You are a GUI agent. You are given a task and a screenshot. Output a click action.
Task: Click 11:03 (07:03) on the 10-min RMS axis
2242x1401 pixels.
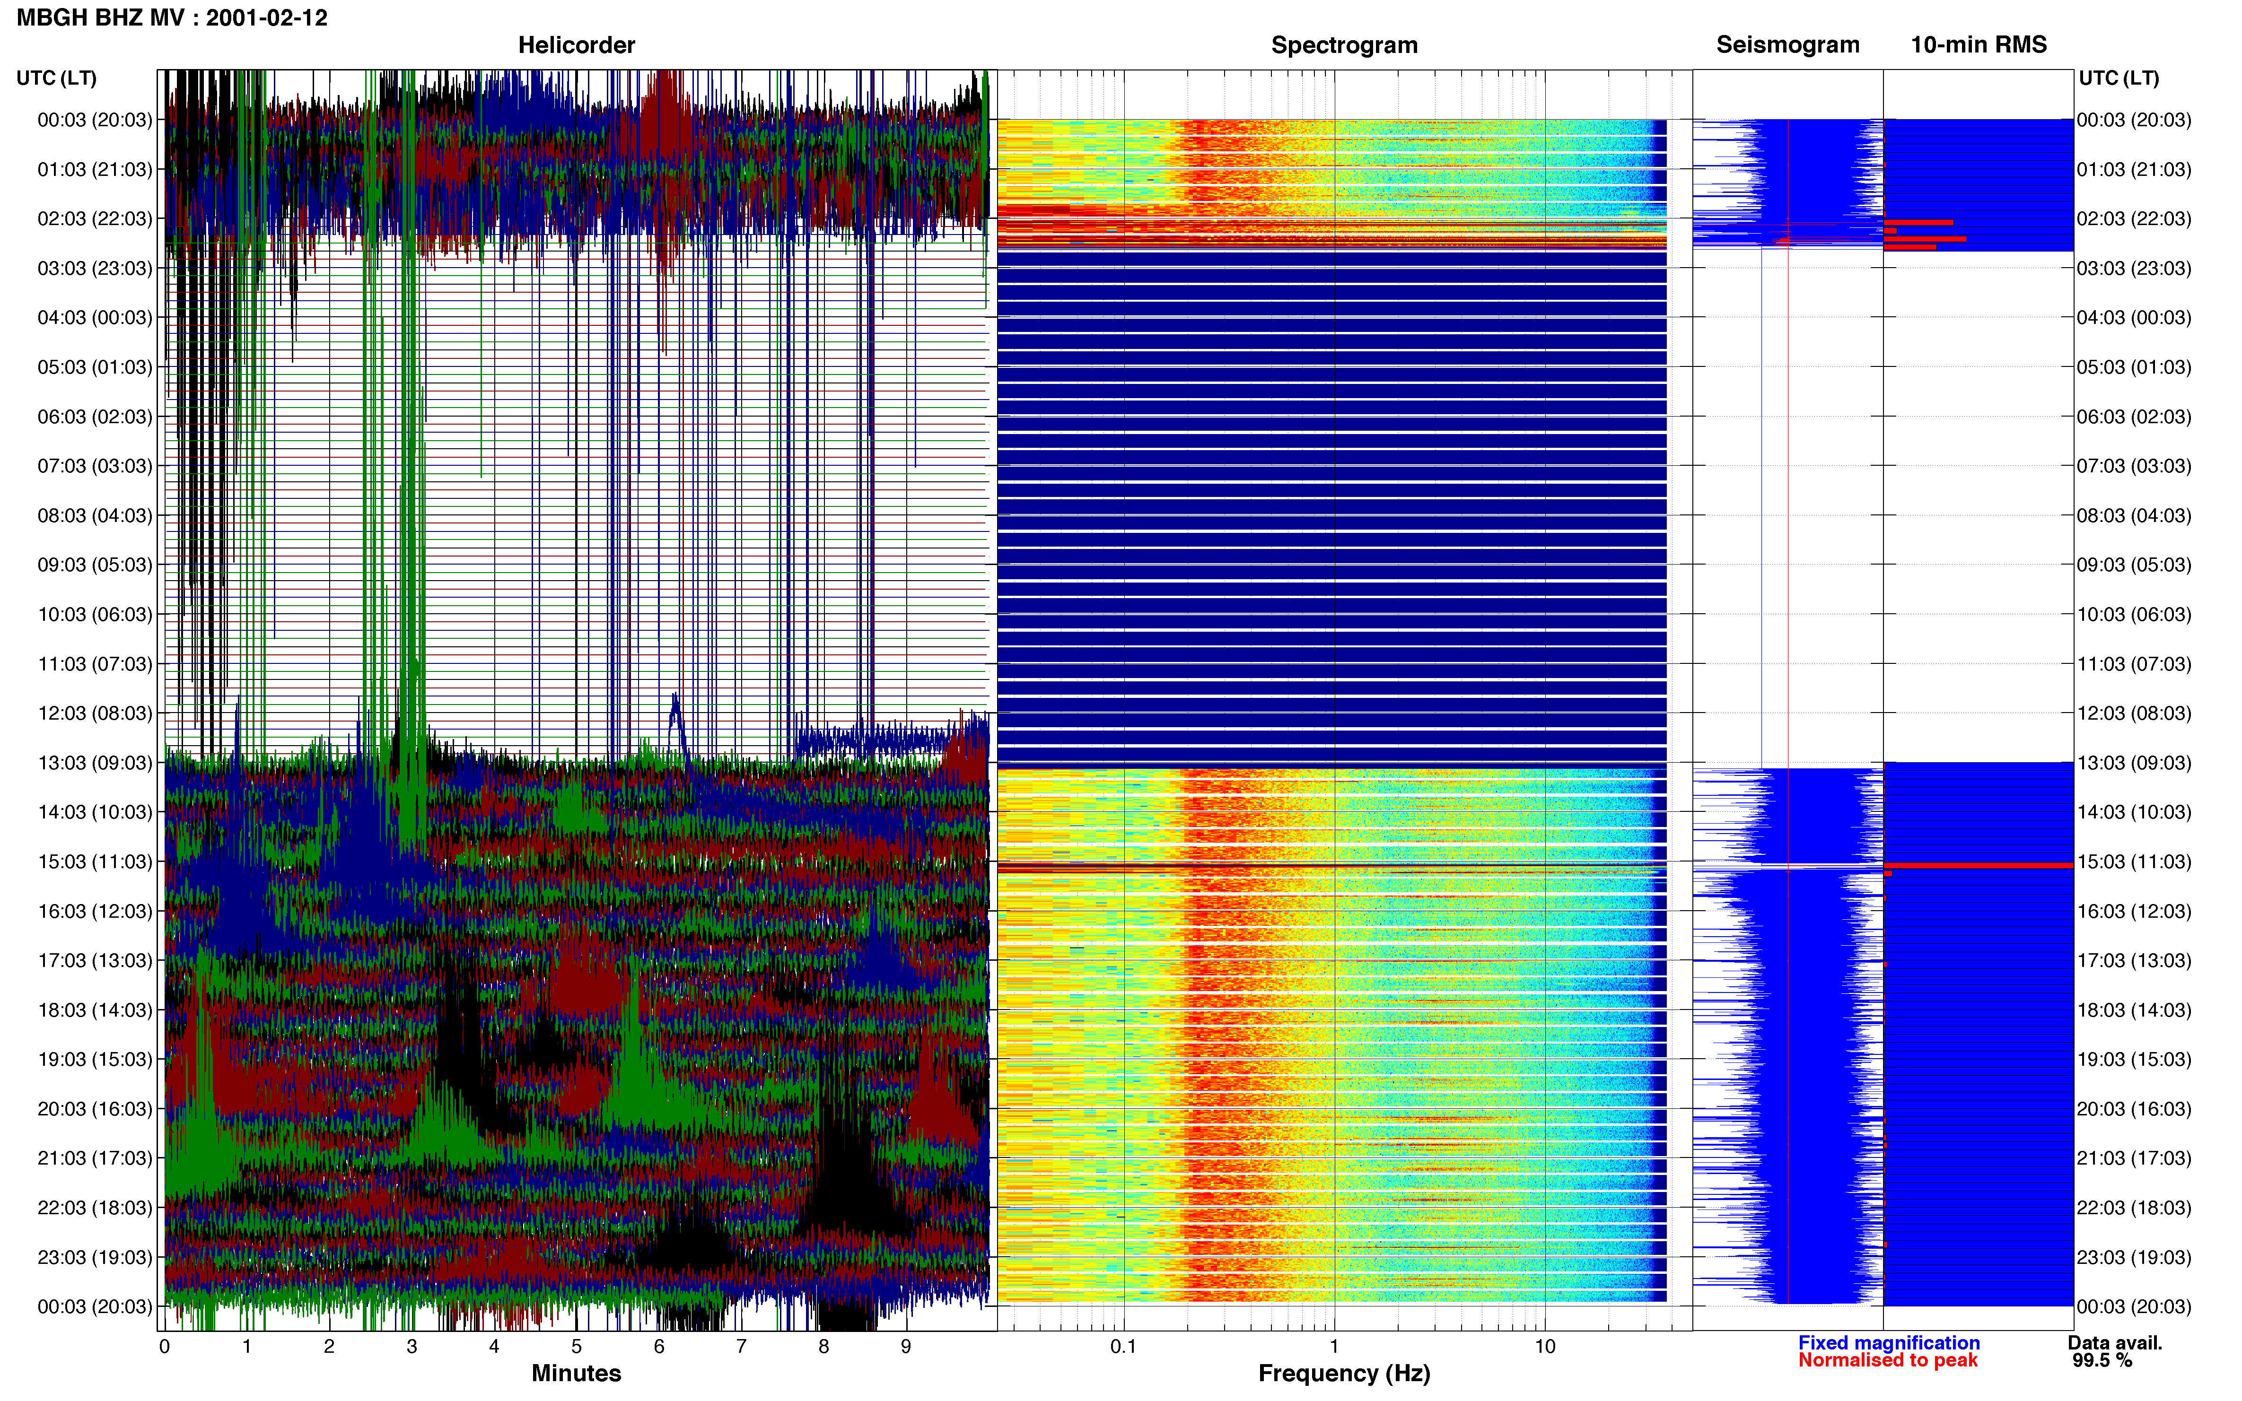2134,663
